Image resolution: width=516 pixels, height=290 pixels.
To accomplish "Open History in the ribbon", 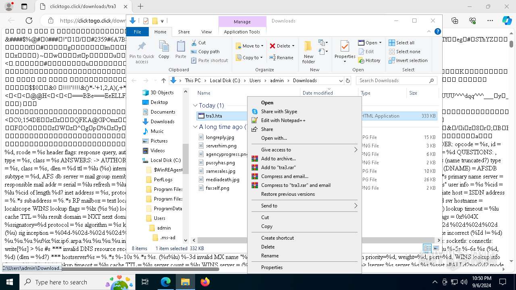I will 369,60.
